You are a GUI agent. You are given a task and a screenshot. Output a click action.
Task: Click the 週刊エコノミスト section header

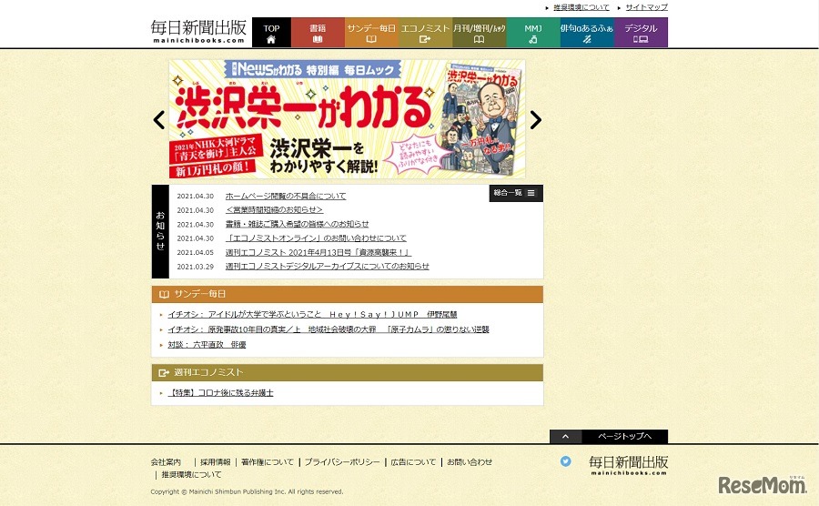pyautogui.click(x=348, y=372)
